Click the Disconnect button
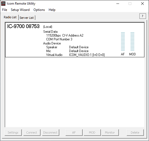Viewport: 149px width, 141px height. (x=51, y=133)
